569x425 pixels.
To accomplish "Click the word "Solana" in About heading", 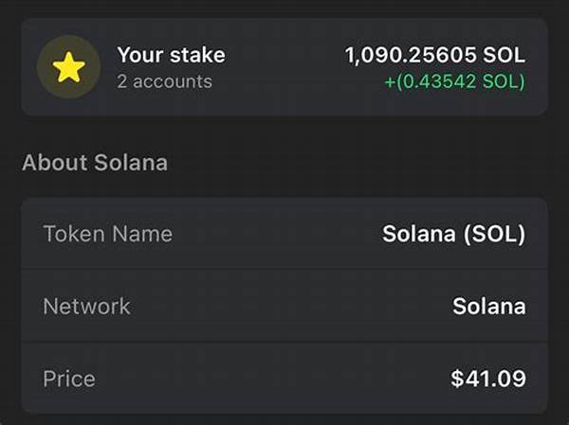I will 131,163.
